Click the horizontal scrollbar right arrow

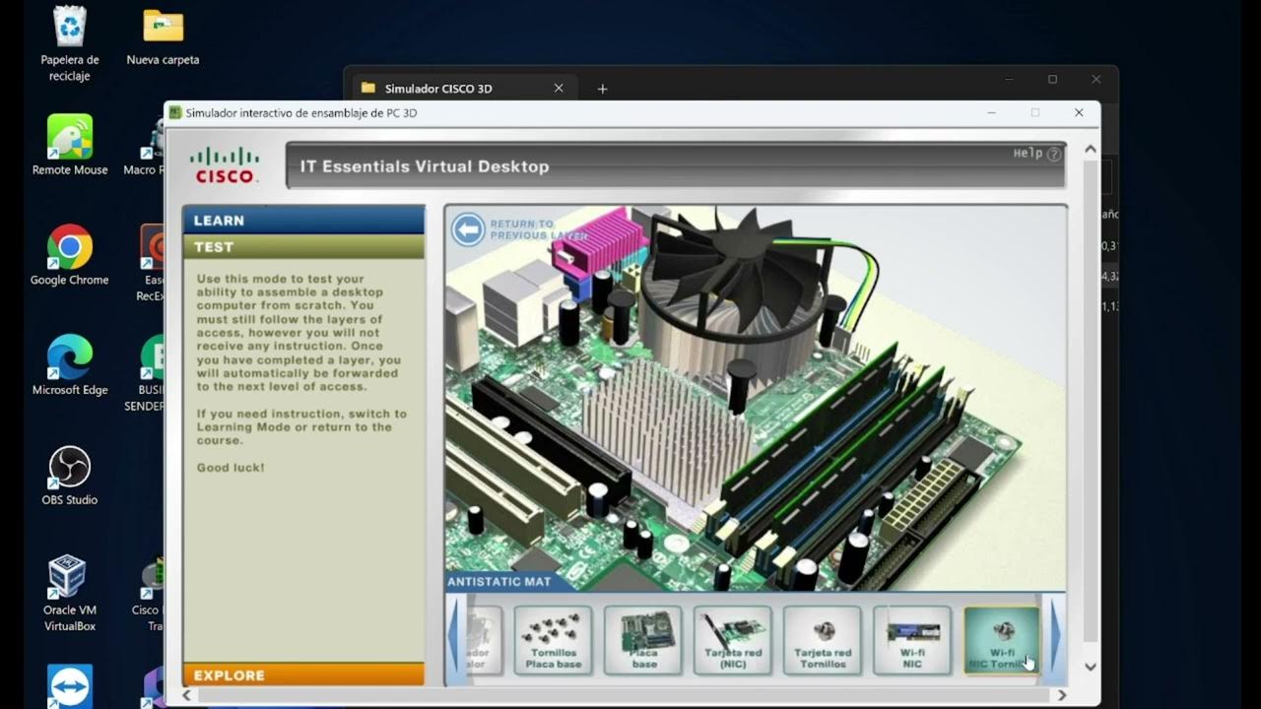(1061, 695)
